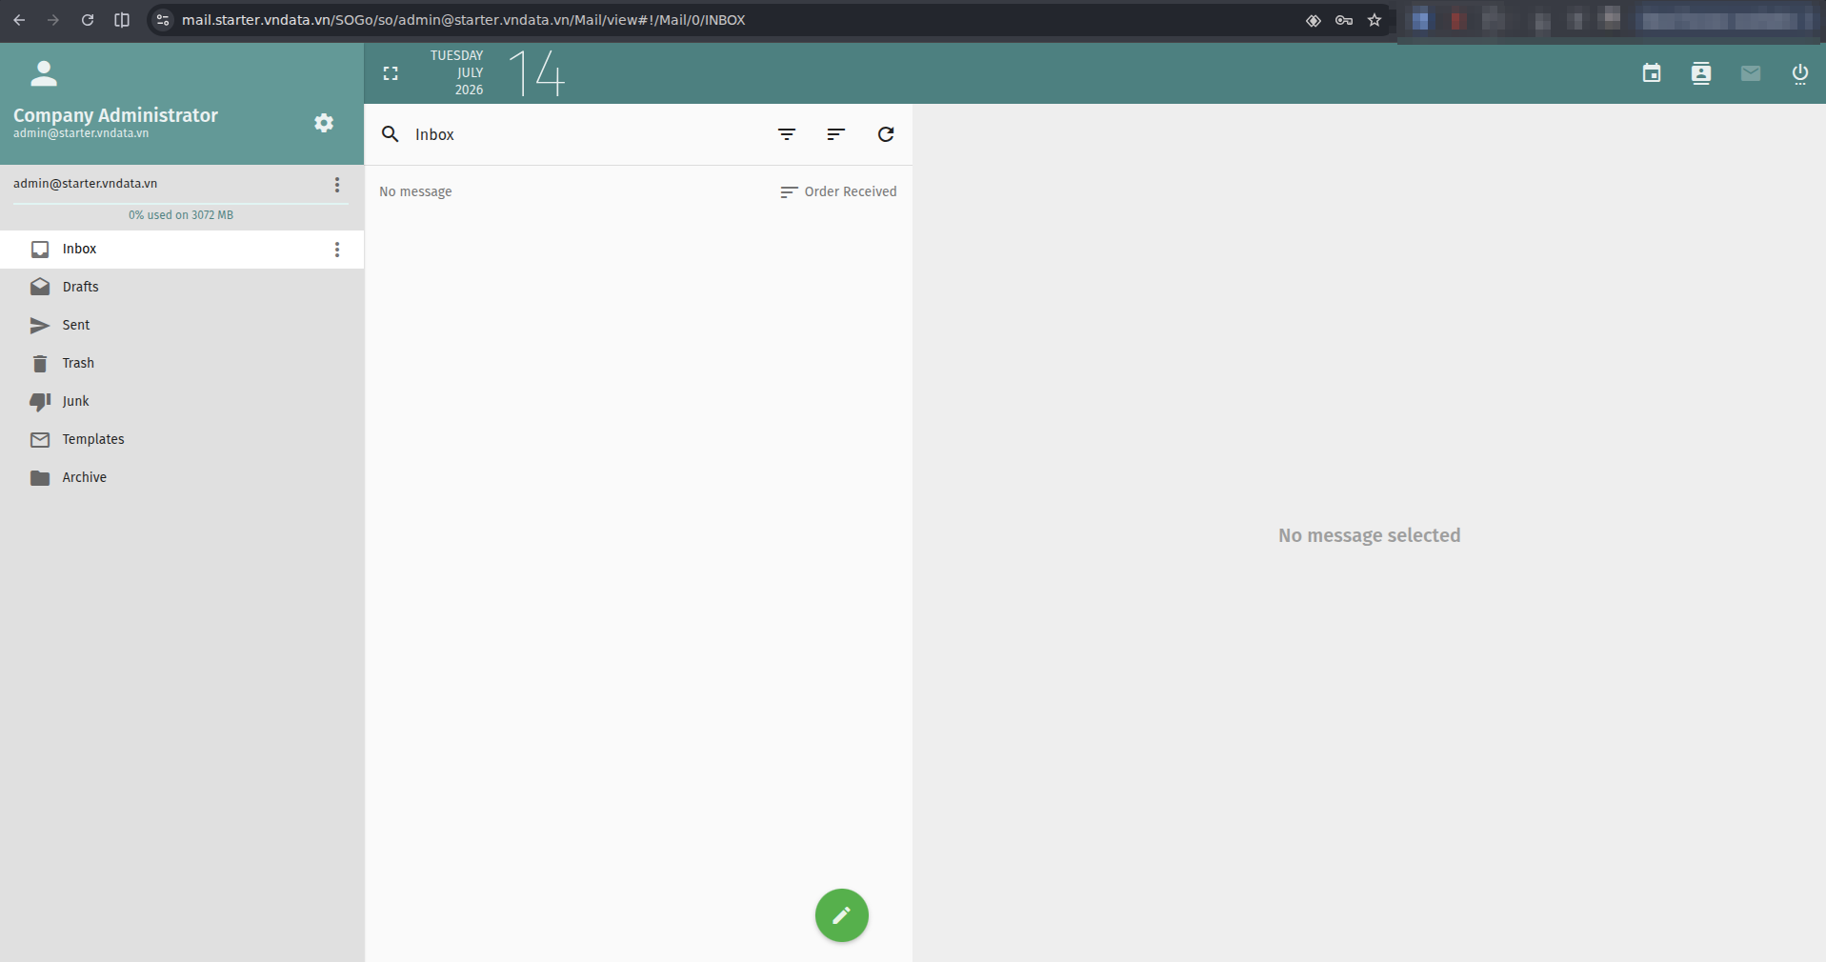Click the browser address bar URL
1826x962 pixels.
point(464,20)
